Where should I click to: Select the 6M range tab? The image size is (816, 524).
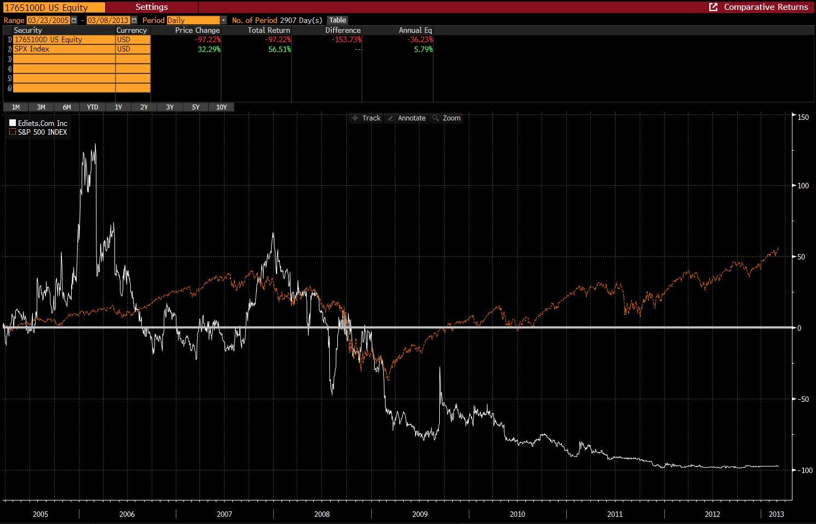(67, 107)
